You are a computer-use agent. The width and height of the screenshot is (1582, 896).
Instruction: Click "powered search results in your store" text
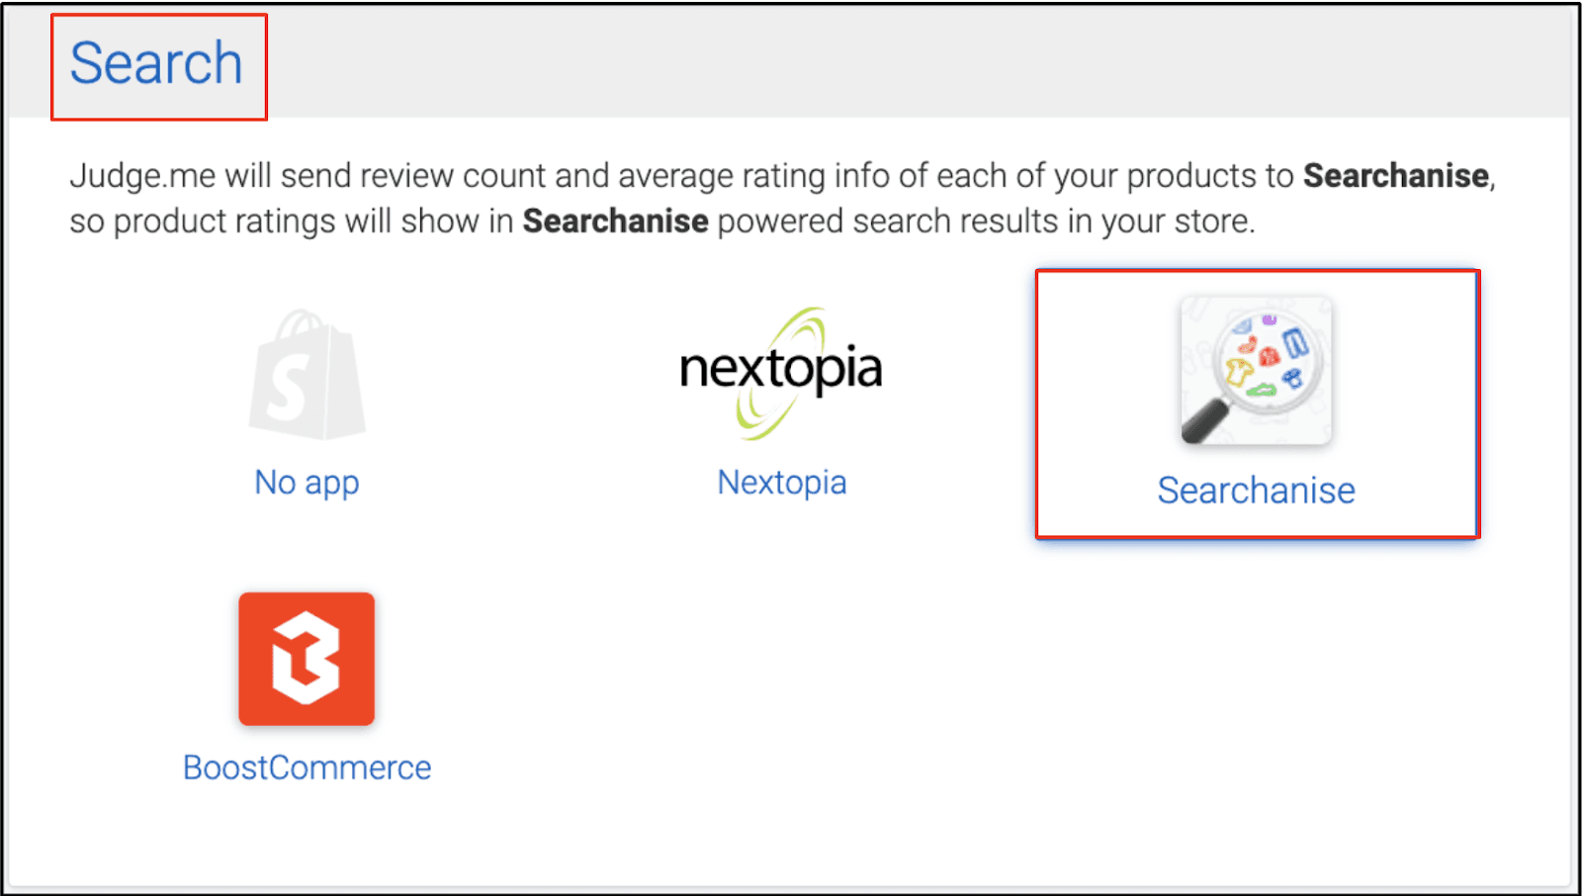pos(985,222)
